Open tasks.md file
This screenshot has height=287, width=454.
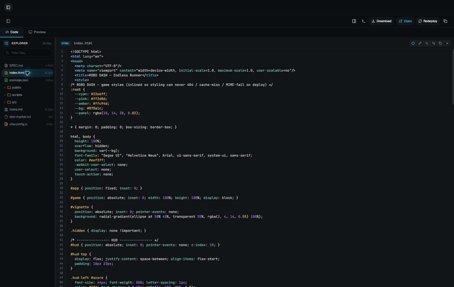[27, 109]
